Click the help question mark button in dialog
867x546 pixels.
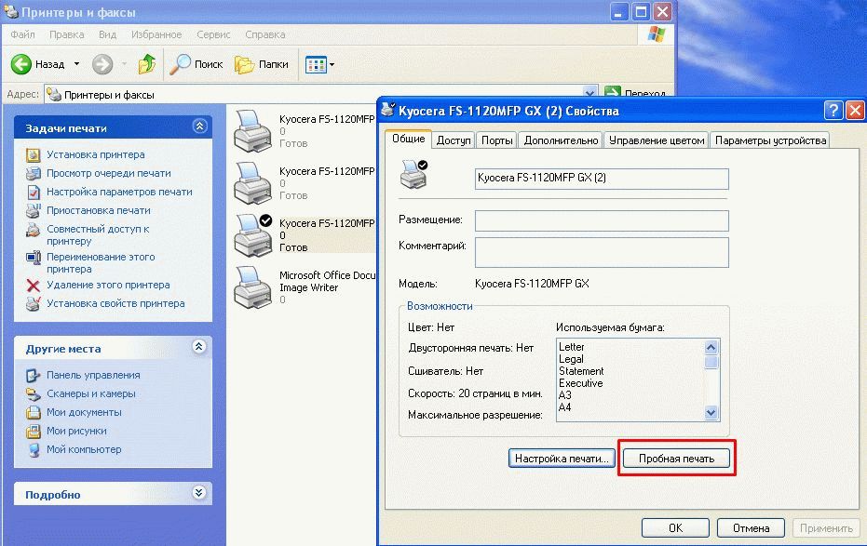pos(833,111)
